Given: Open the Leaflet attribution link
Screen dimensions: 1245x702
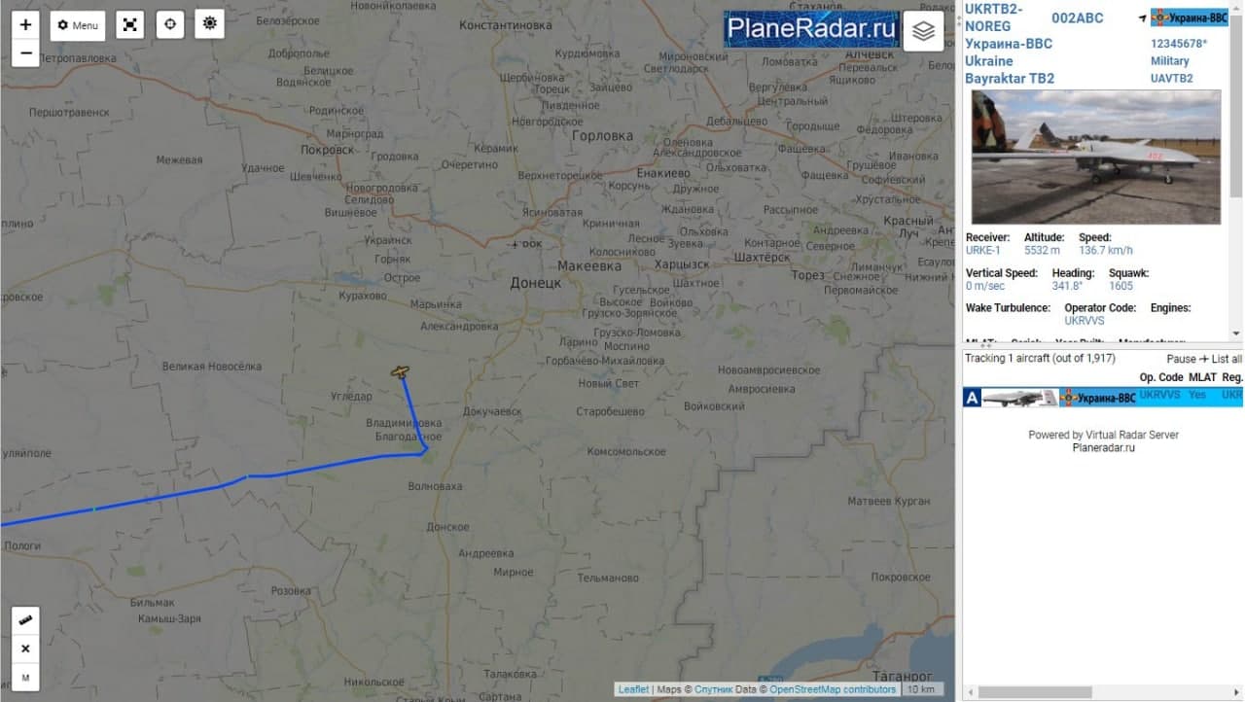Looking at the screenshot, I should (x=633, y=689).
